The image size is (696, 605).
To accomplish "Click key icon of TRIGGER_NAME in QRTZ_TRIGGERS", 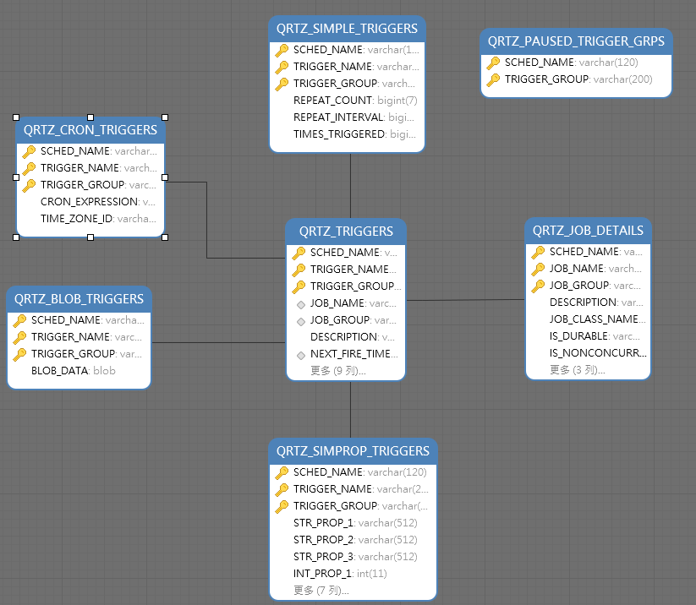I will (x=299, y=270).
